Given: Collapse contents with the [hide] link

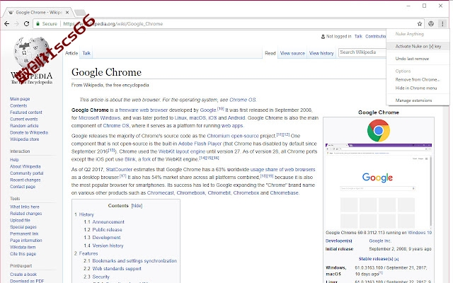Looking at the screenshot, I should point(137,206).
